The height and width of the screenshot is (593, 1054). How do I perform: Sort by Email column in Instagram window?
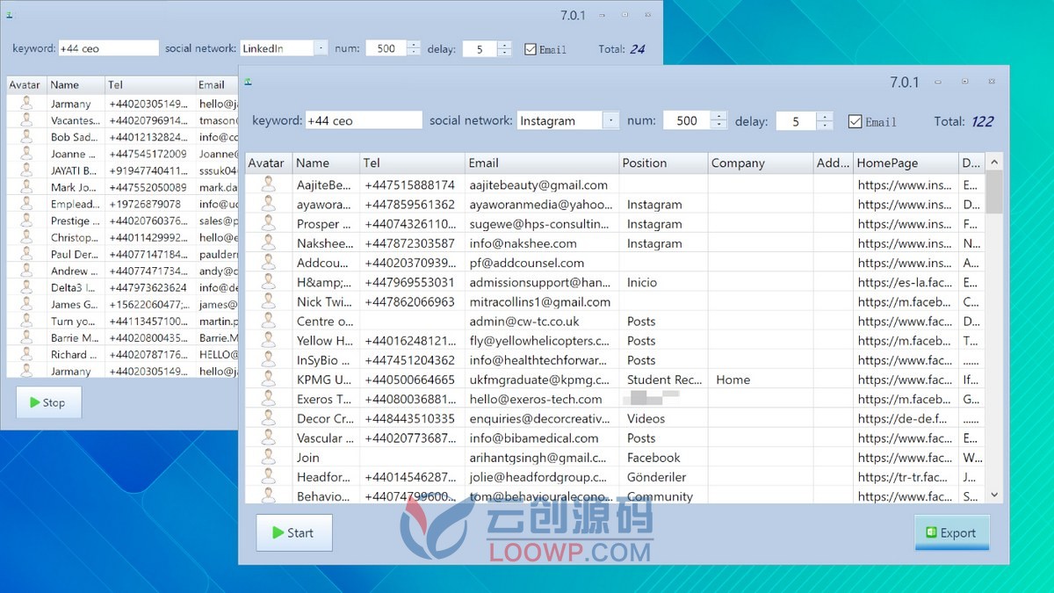(x=542, y=163)
